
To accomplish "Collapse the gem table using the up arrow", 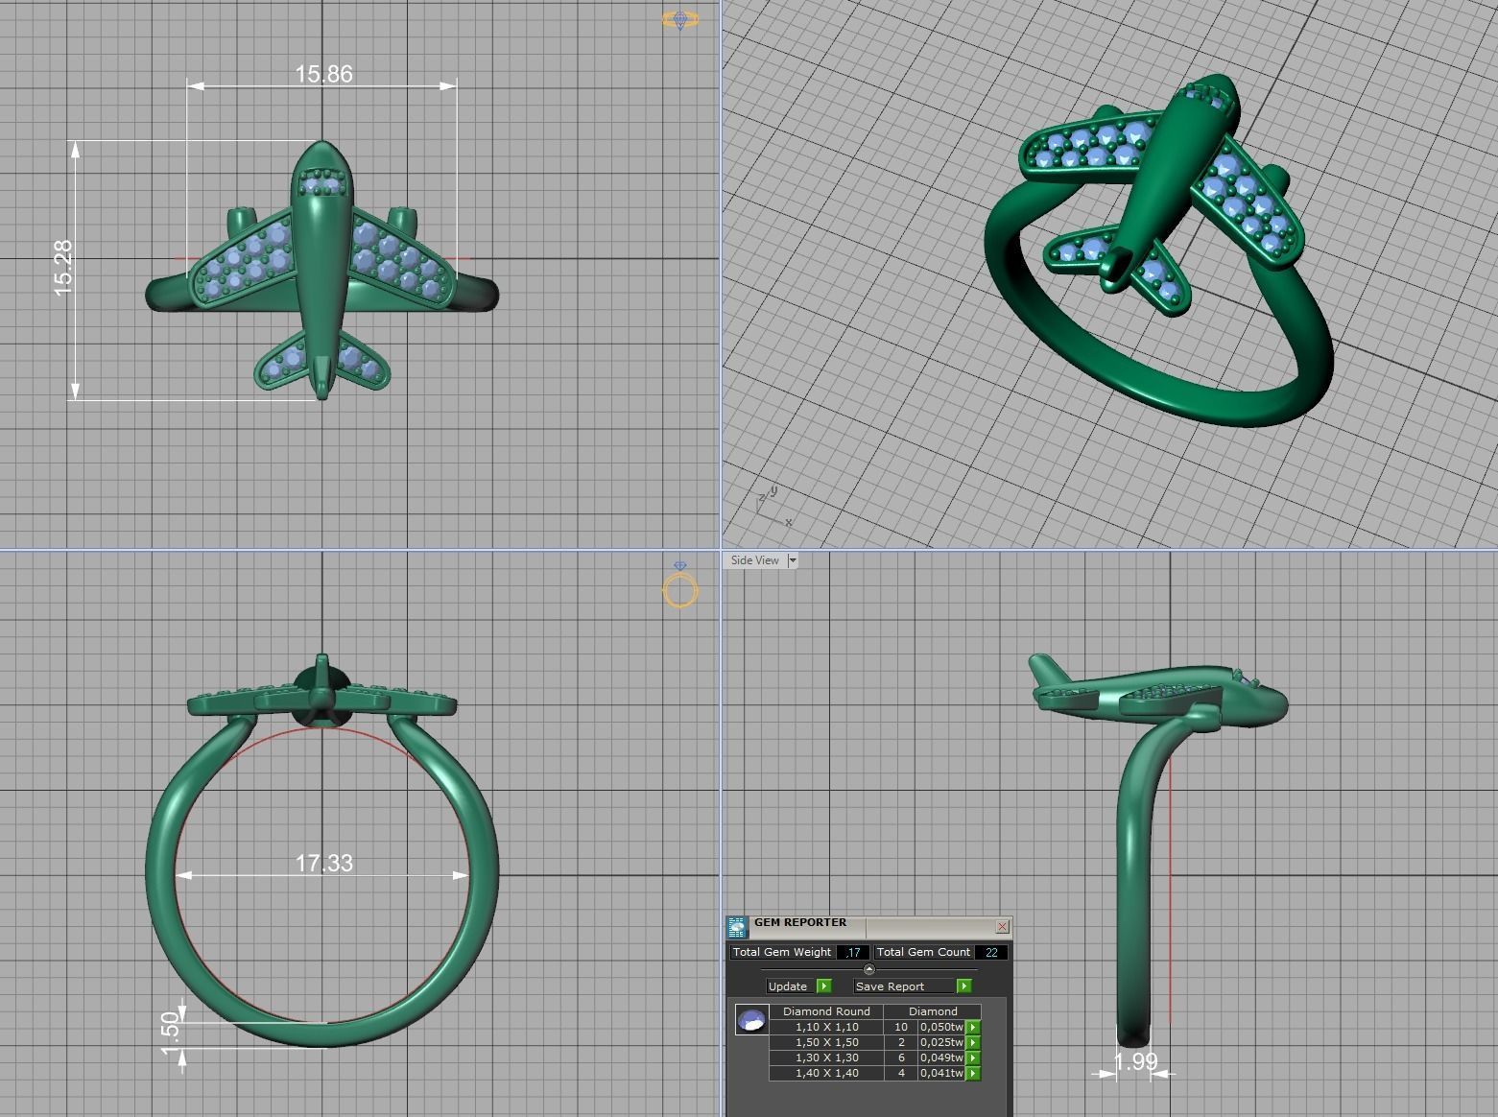I will coord(869,968).
